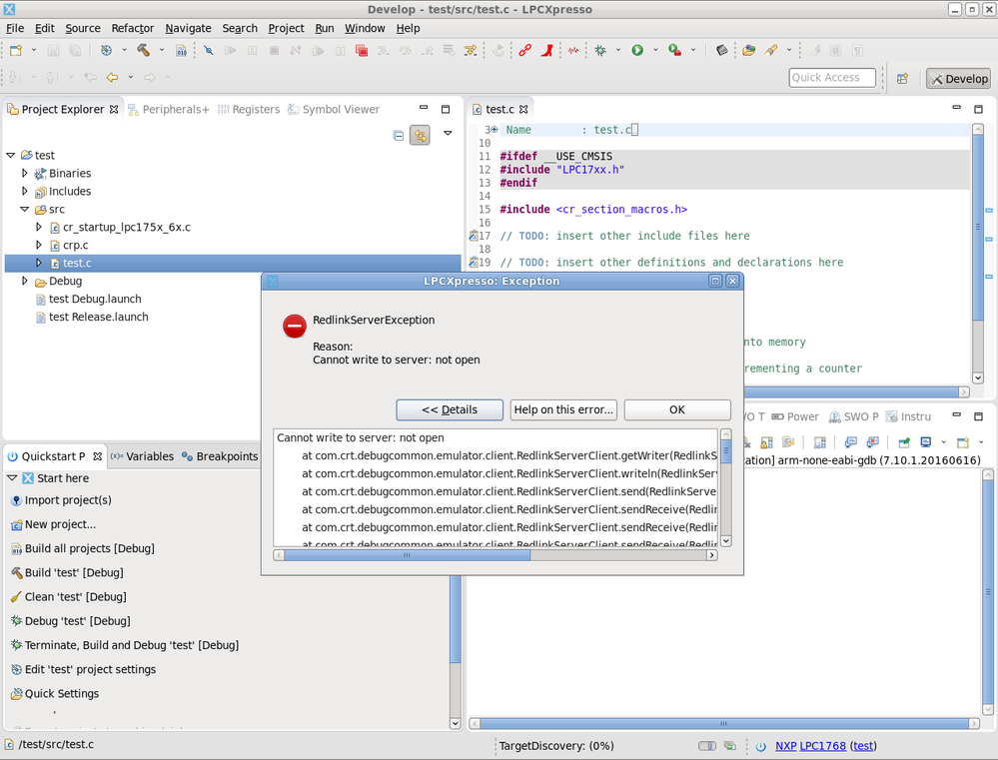Expand the Binaries tree node

[24, 173]
